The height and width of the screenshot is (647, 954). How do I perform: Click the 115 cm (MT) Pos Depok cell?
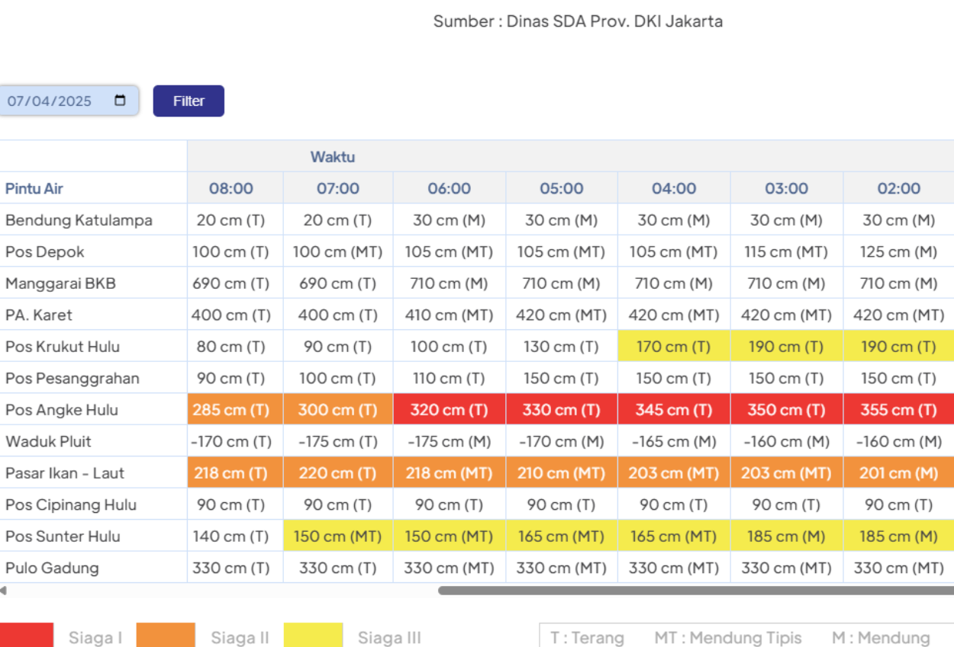[787, 251]
